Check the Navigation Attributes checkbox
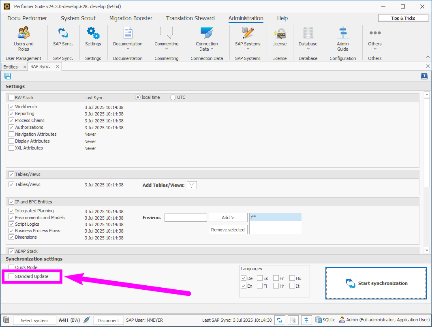Viewport: 432px width, 327px height. 11,134
